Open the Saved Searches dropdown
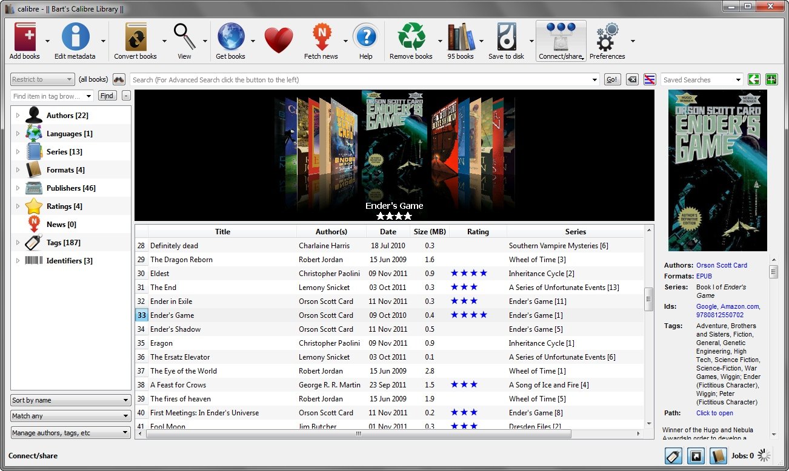 click(702, 79)
